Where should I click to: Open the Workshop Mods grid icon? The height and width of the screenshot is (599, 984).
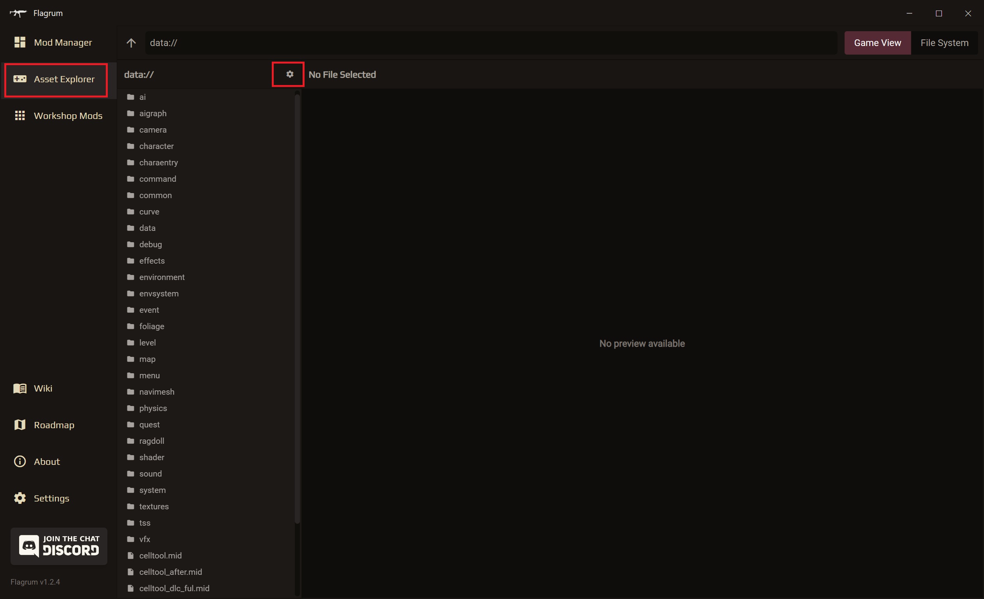(x=20, y=116)
